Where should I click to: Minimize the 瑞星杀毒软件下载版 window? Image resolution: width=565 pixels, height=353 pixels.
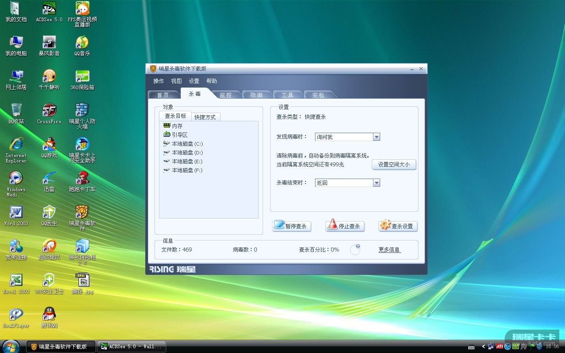(x=412, y=69)
